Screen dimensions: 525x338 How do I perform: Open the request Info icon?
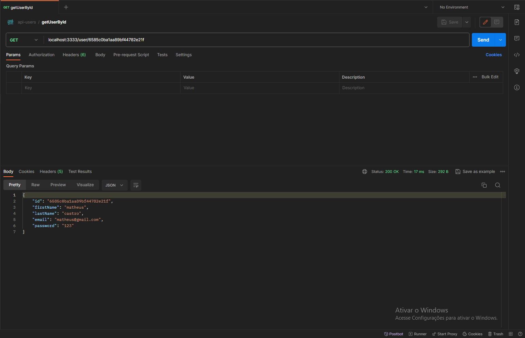click(x=517, y=87)
